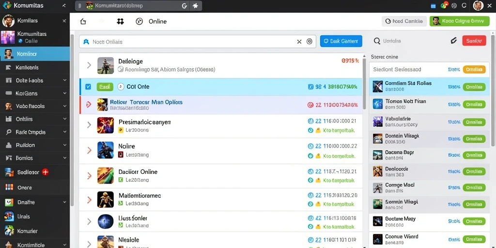Click the red plus badge on Sodlezor
Viewport: 496px width, 248px height.
pyautogui.click(x=45, y=172)
